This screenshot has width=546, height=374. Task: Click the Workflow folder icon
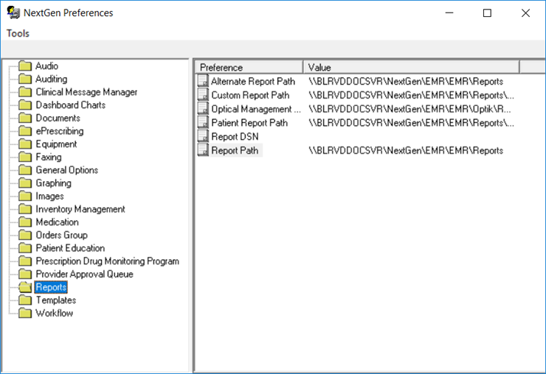coord(25,313)
